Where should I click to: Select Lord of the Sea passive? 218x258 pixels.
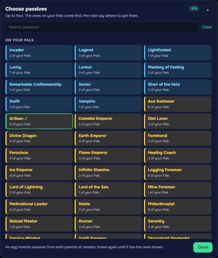(108, 189)
